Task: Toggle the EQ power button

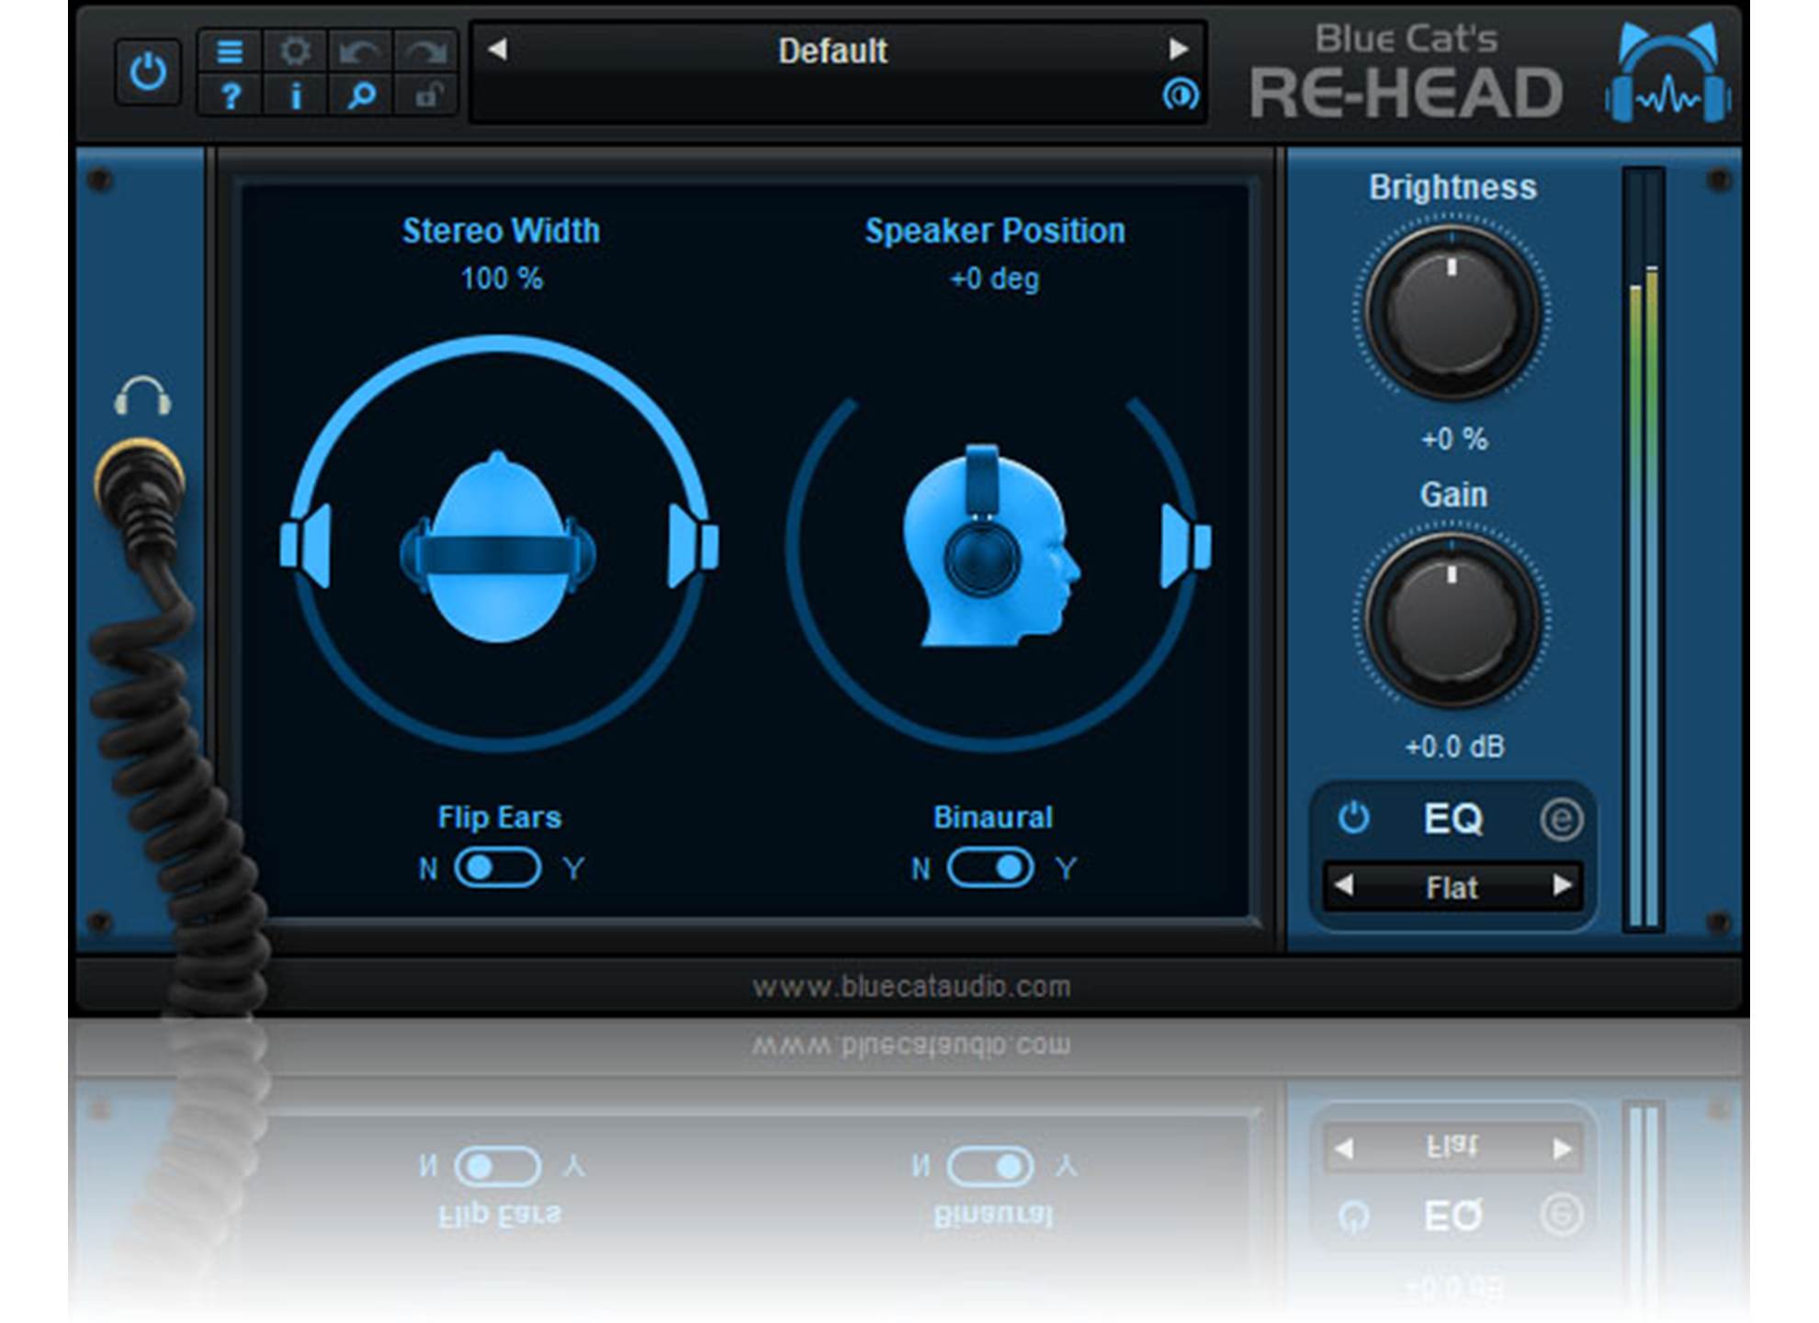Action: [1353, 818]
